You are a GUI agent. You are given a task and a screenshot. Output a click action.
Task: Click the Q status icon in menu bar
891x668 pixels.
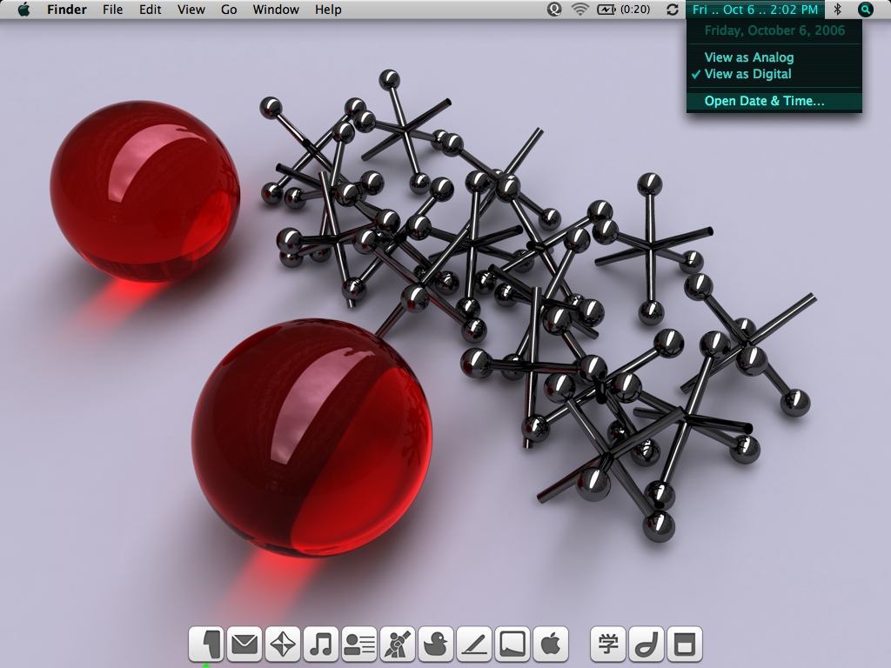pyautogui.click(x=554, y=9)
